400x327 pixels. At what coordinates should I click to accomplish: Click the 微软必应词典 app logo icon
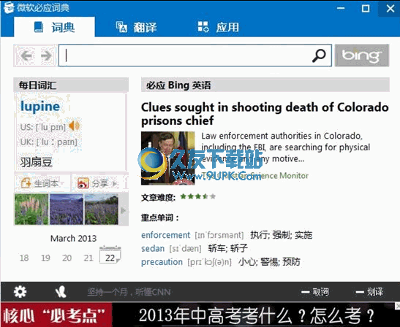point(9,7)
